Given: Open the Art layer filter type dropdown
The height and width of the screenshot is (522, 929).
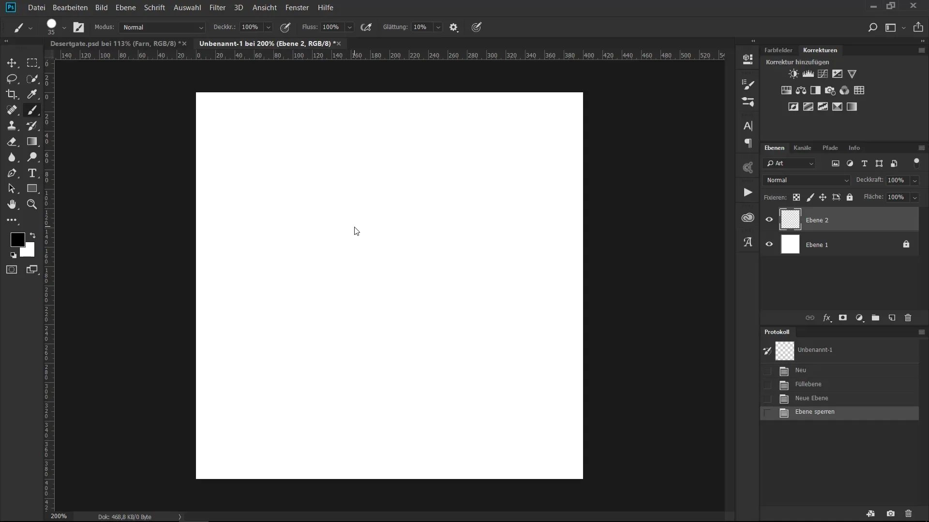Looking at the screenshot, I should 789,163.
